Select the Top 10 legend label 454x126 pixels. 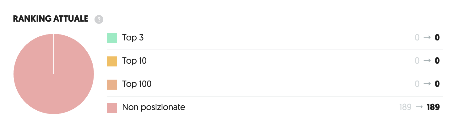click(x=134, y=61)
